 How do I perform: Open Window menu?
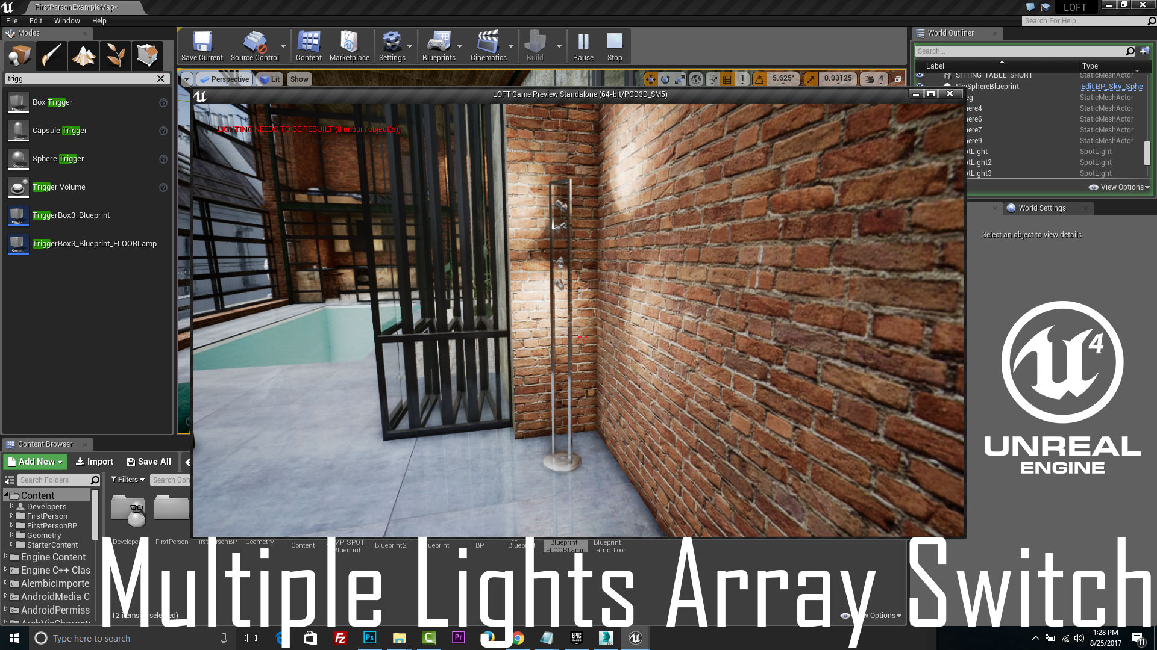[67, 20]
